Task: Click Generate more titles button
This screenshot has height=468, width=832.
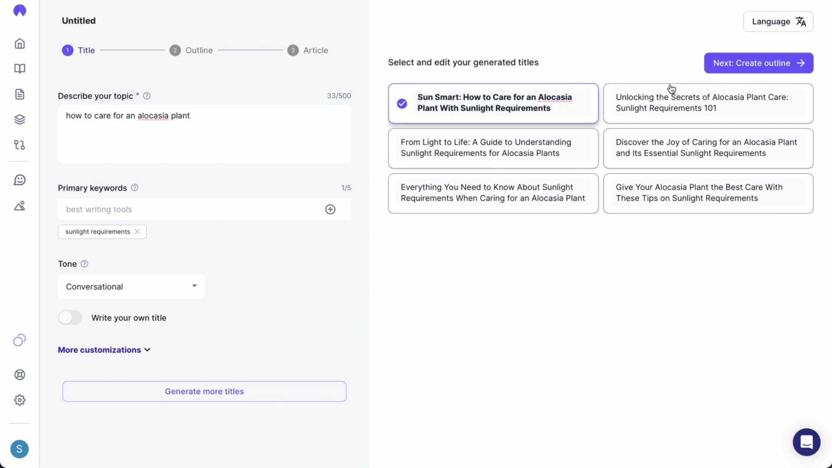Action: (x=204, y=391)
